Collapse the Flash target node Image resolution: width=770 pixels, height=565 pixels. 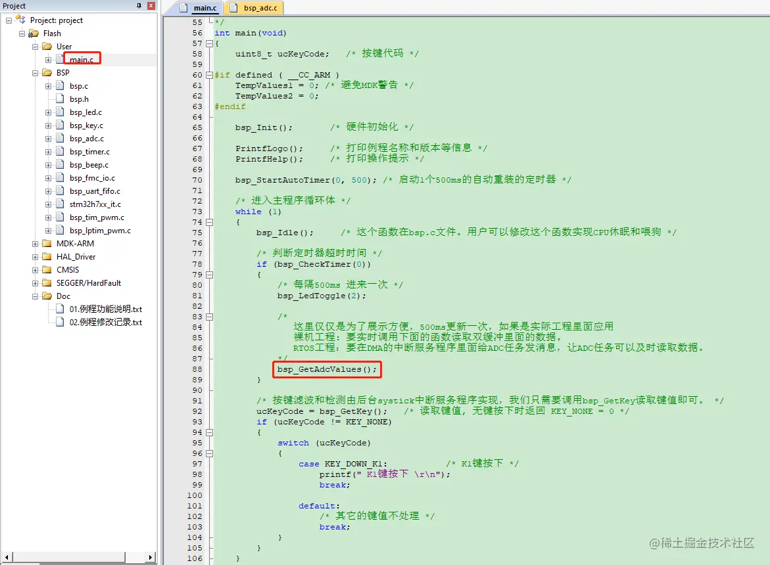point(22,34)
